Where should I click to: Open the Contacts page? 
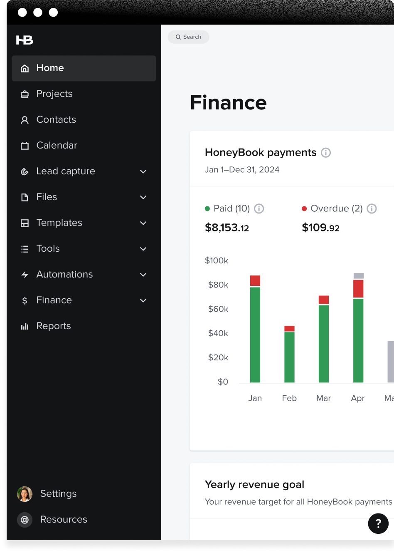(x=56, y=120)
